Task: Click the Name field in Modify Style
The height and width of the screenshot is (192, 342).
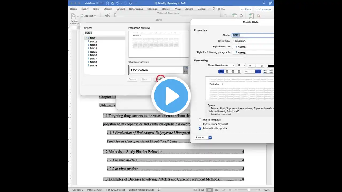Action: click(253, 35)
